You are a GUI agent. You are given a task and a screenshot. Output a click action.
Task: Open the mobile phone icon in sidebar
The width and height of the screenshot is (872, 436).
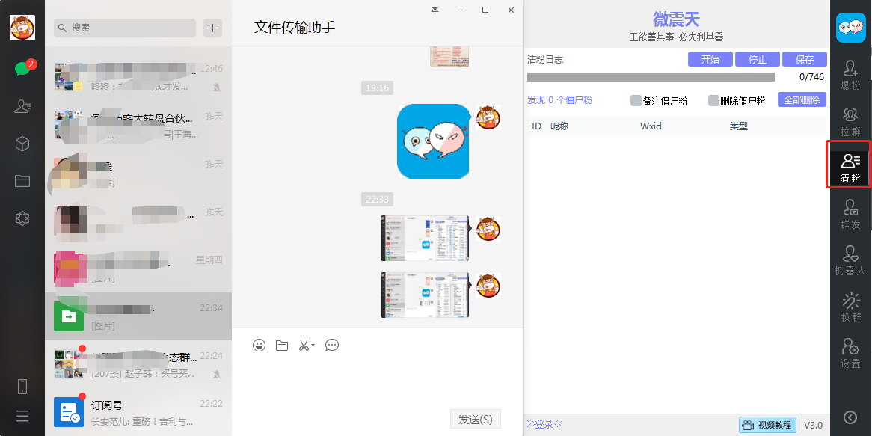22,386
